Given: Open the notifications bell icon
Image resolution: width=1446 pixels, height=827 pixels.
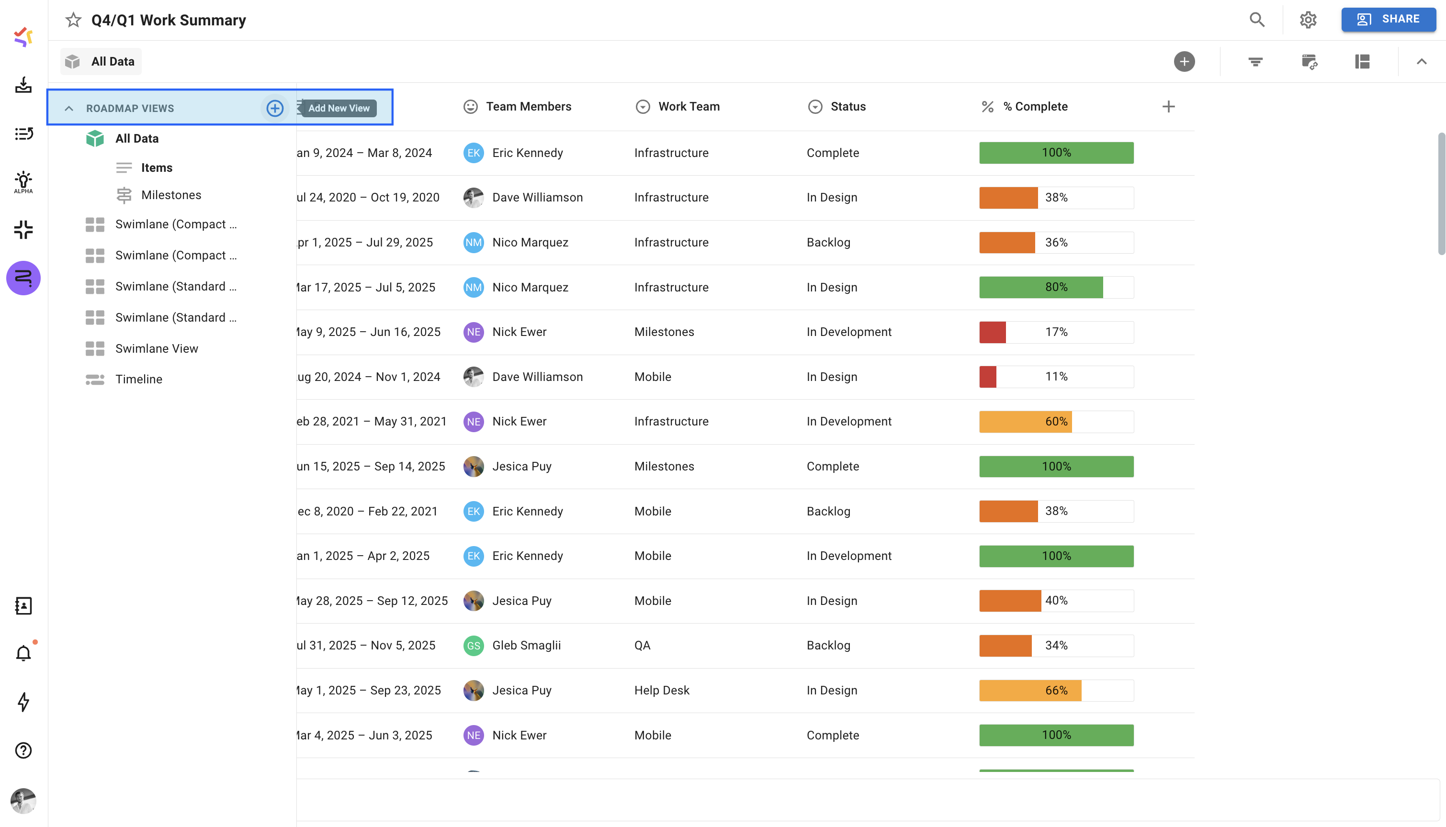Looking at the screenshot, I should point(23,653).
